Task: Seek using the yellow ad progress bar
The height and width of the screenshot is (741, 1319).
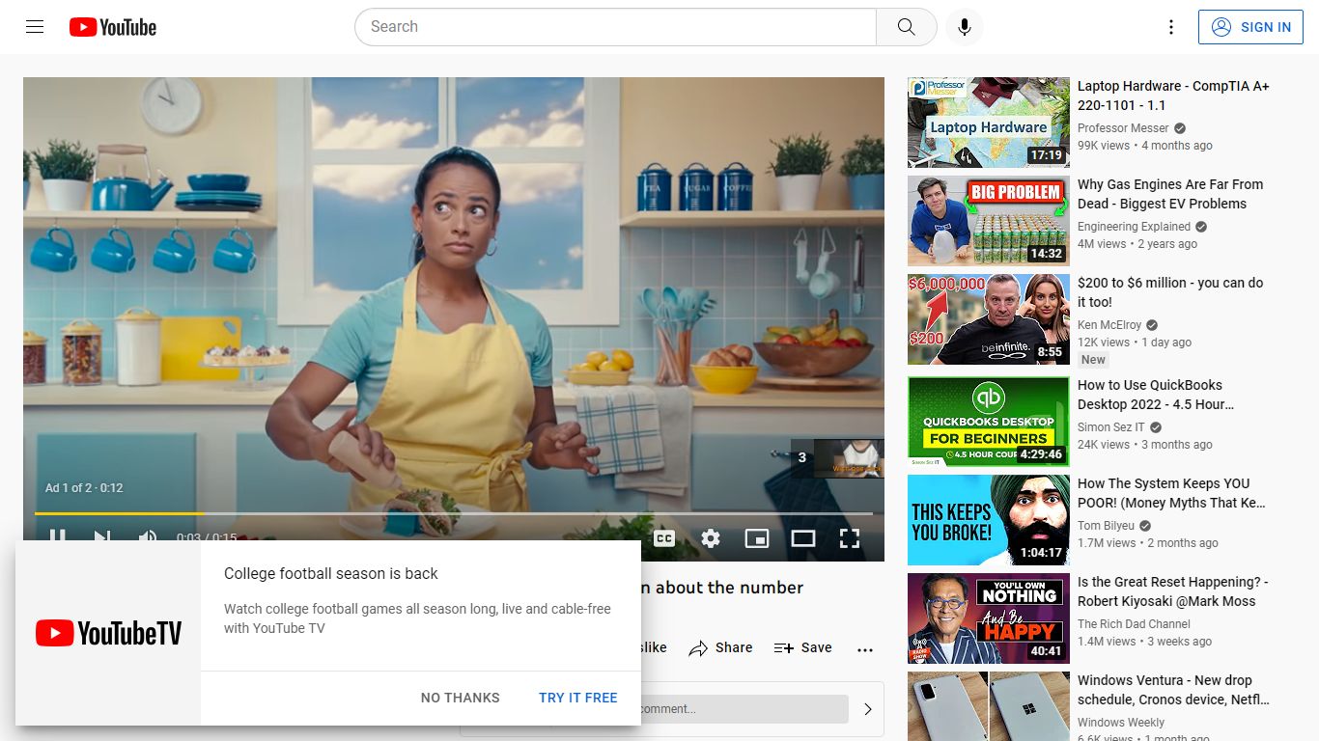Action: pyautogui.click(x=454, y=513)
